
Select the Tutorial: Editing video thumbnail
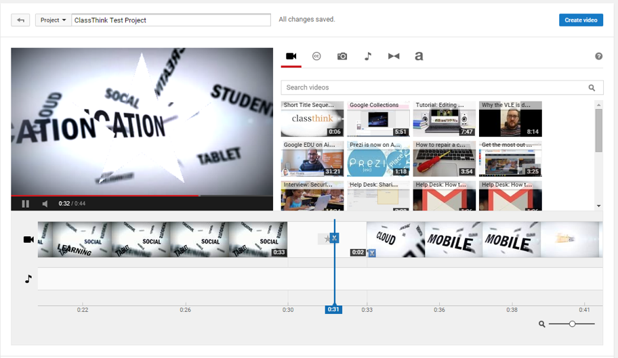tap(445, 119)
